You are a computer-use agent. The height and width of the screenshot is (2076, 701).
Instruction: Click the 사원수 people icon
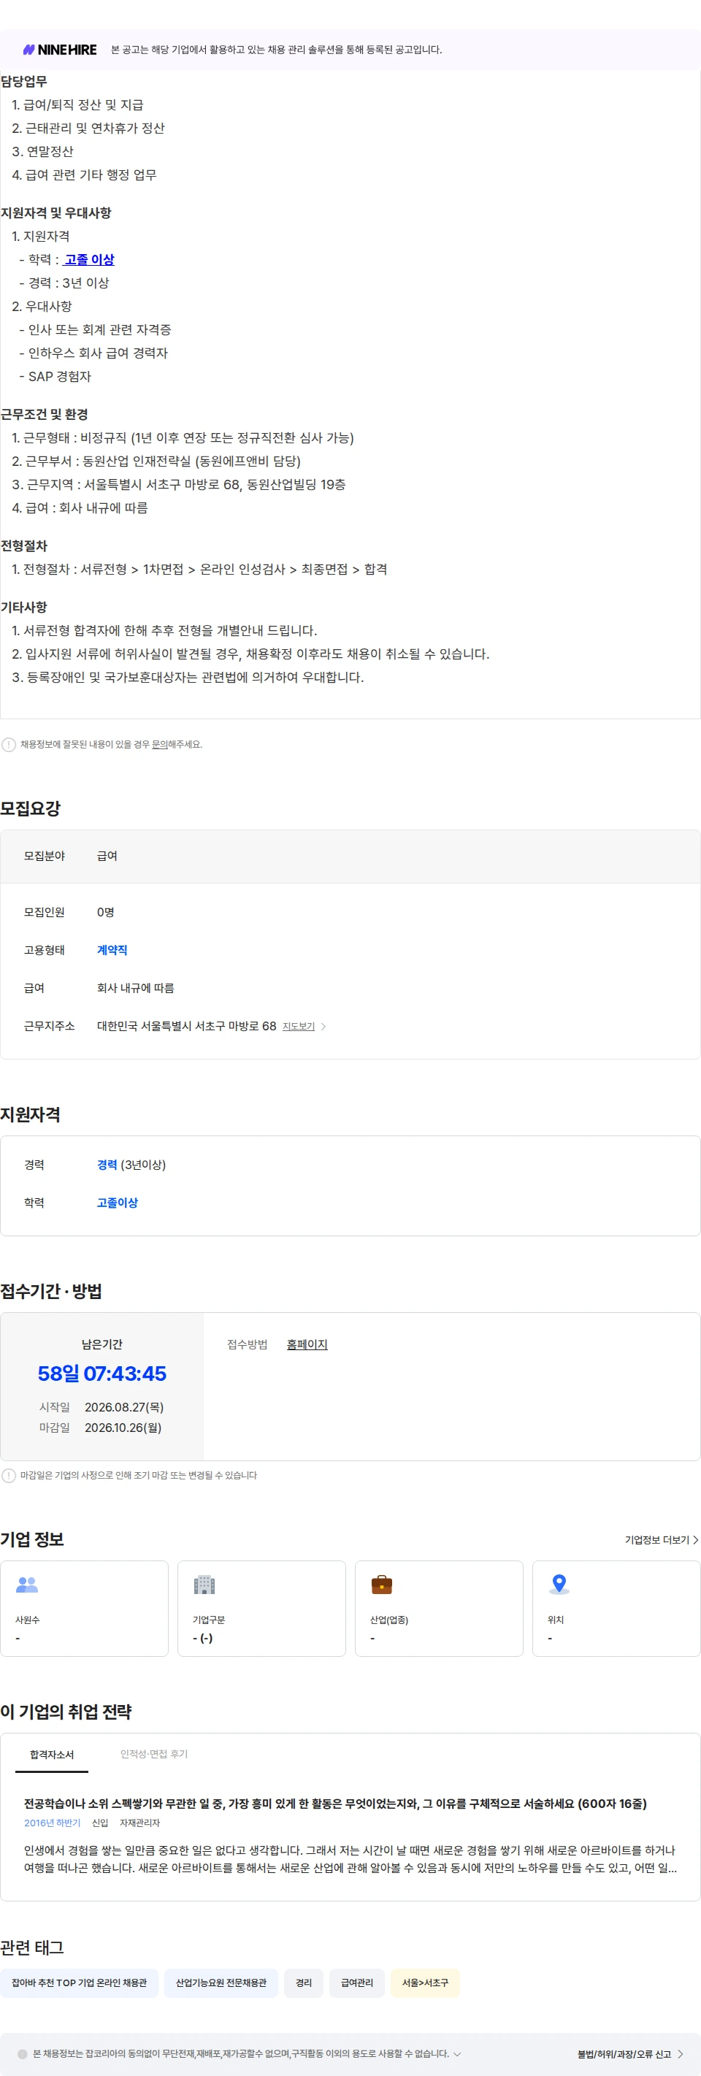pyautogui.click(x=28, y=1585)
